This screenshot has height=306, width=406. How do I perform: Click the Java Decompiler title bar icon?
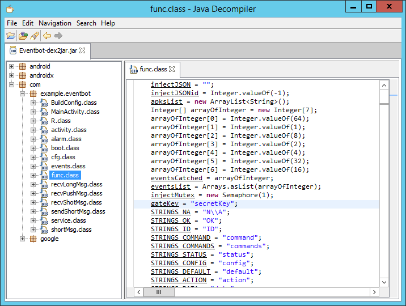[10, 9]
